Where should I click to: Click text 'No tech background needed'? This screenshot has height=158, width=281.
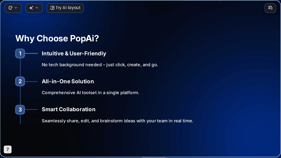[72, 65]
